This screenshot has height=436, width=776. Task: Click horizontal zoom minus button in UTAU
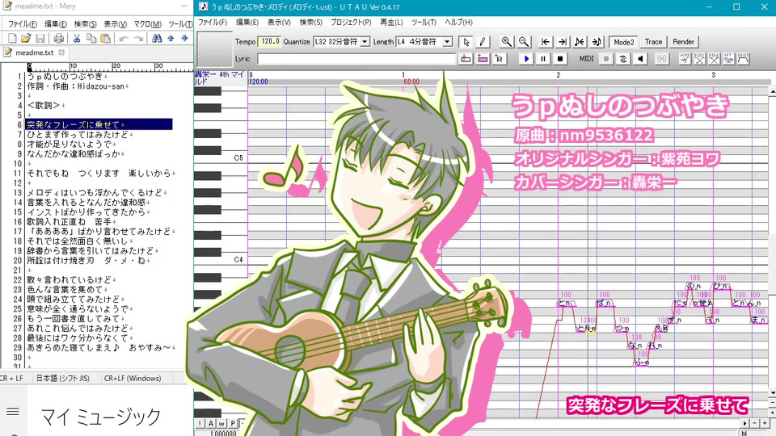pyautogui.click(x=755, y=424)
